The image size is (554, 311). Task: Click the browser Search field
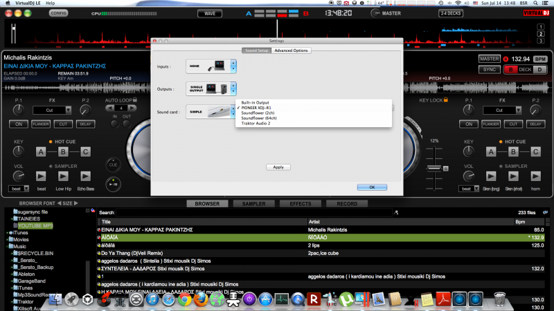[x=254, y=213]
